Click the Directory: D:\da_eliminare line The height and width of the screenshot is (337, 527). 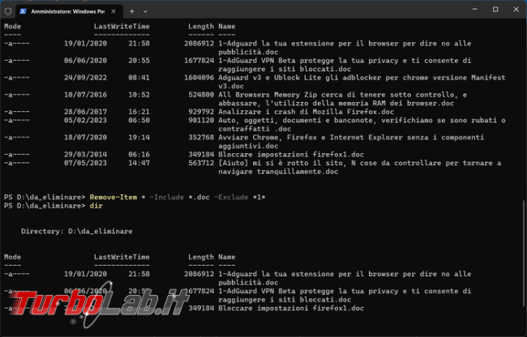[77, 231]
